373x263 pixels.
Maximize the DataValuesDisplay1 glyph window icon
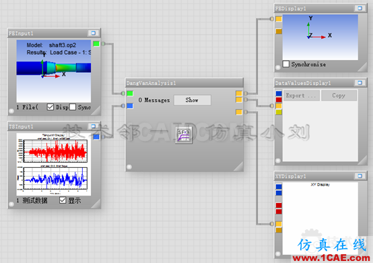[x=360, y=83]
